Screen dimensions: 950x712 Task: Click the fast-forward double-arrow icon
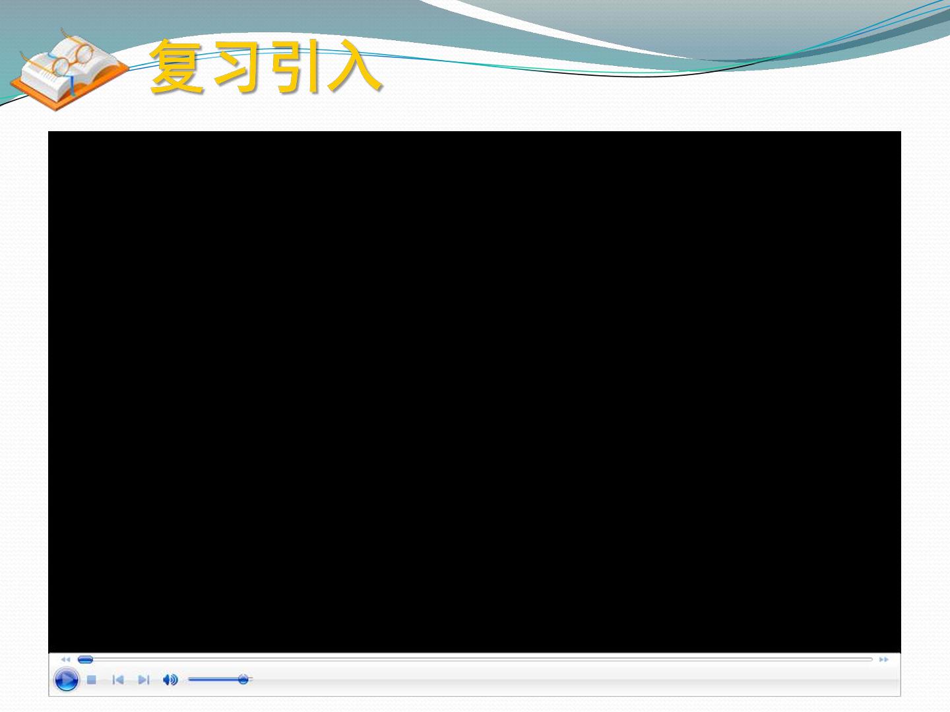point(883,659)
